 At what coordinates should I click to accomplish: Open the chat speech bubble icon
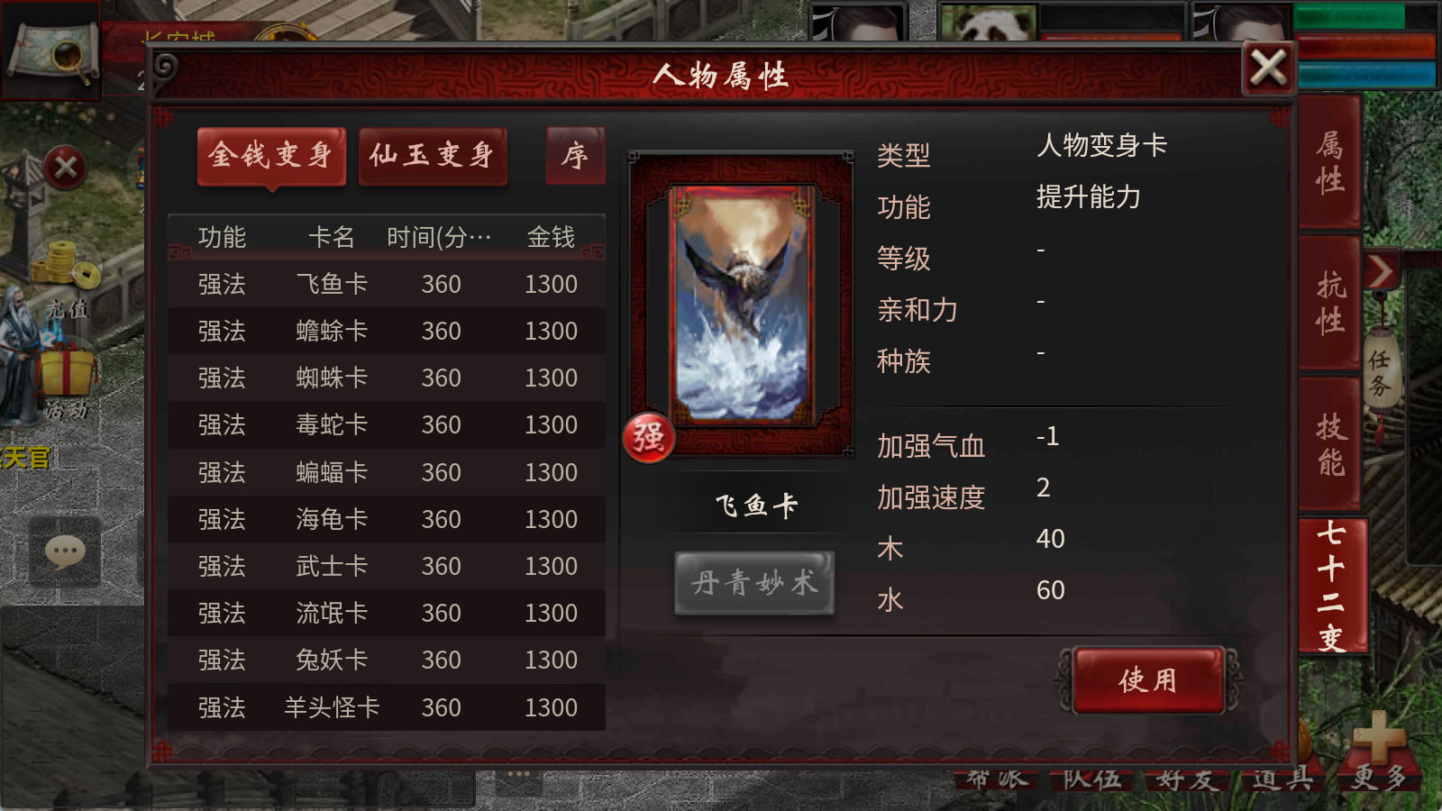coord(65,552)
